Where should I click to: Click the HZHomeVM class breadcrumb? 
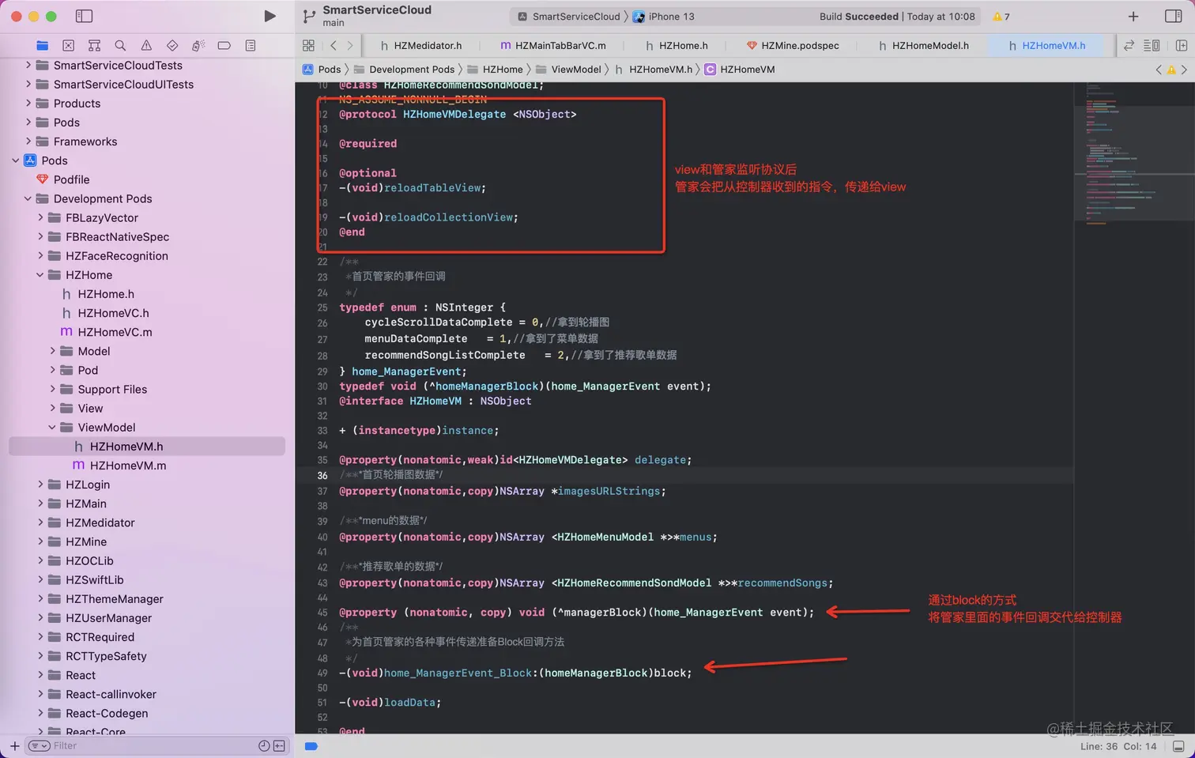(x=740, y=70)
